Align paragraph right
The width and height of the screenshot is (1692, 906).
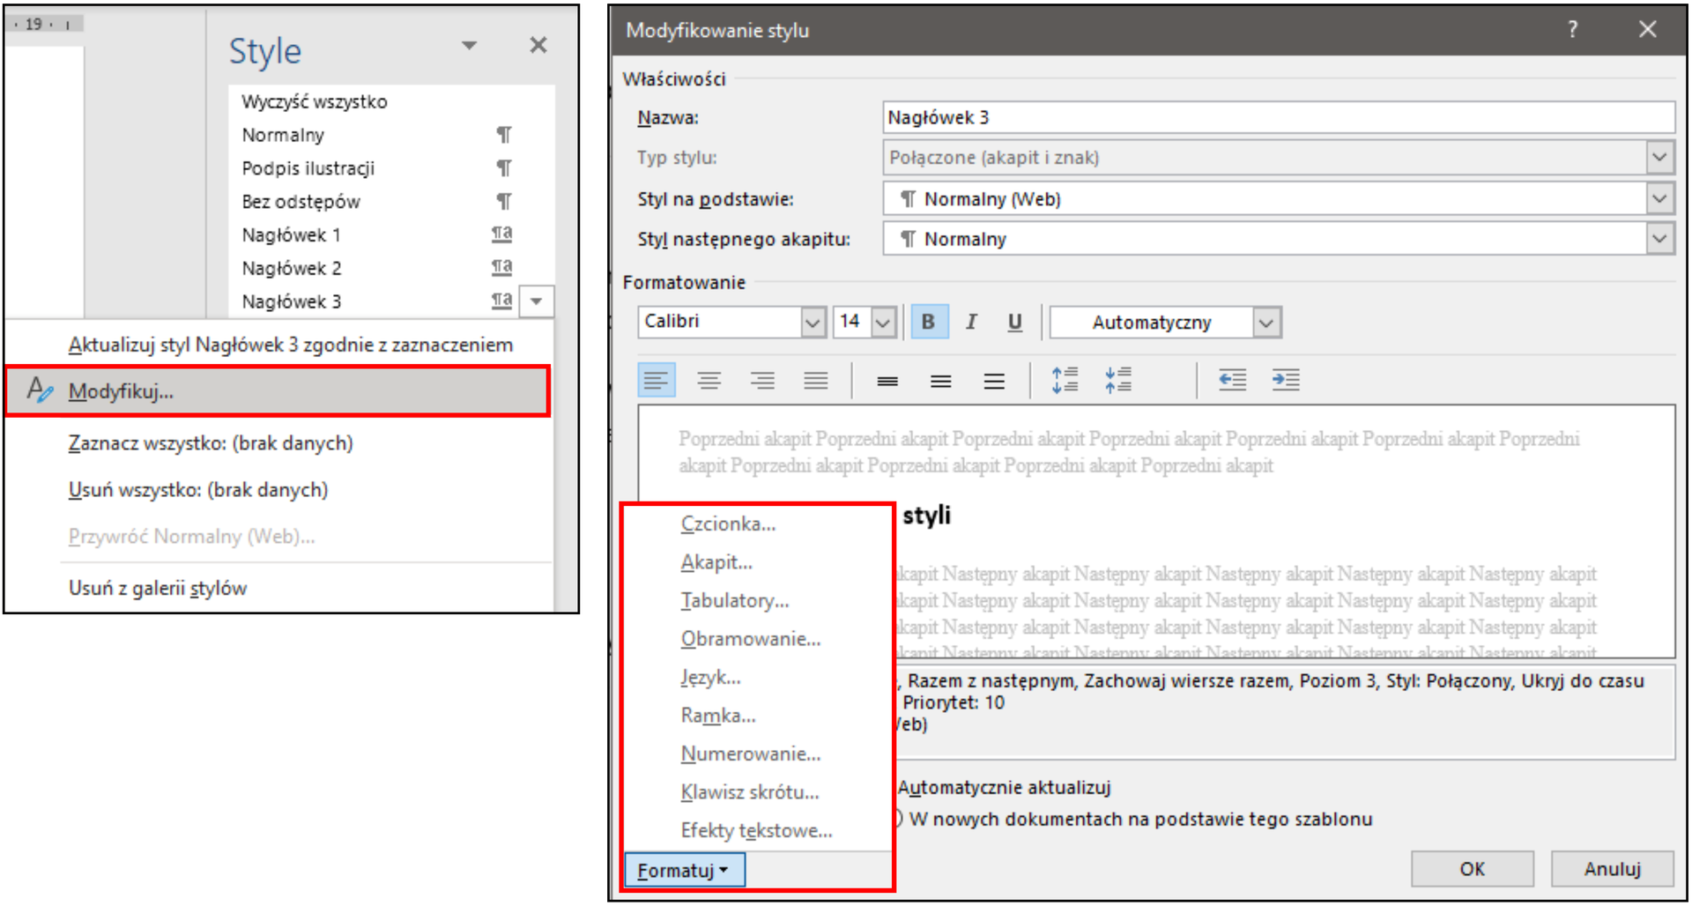tap(762, 380)
